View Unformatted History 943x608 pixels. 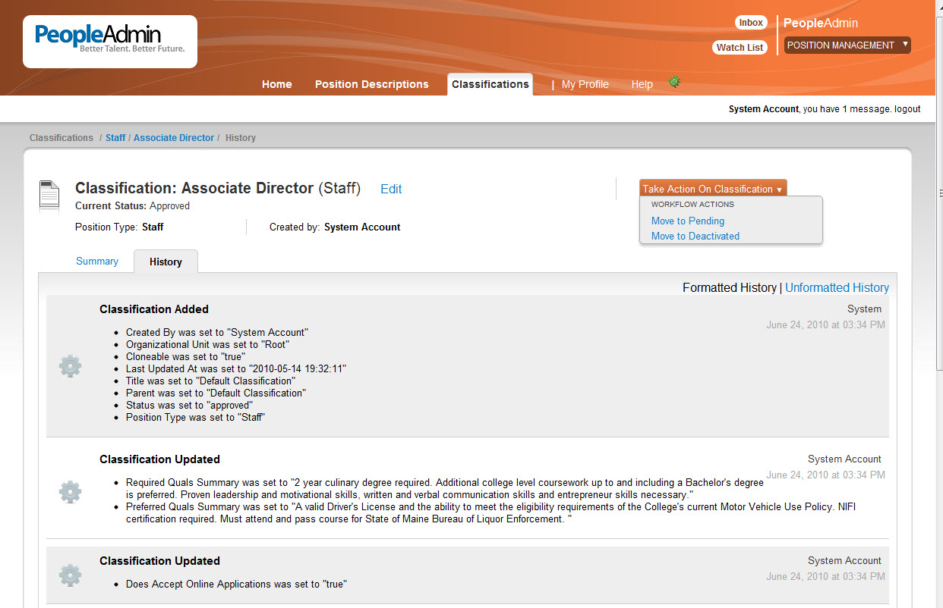click(837, 287)
